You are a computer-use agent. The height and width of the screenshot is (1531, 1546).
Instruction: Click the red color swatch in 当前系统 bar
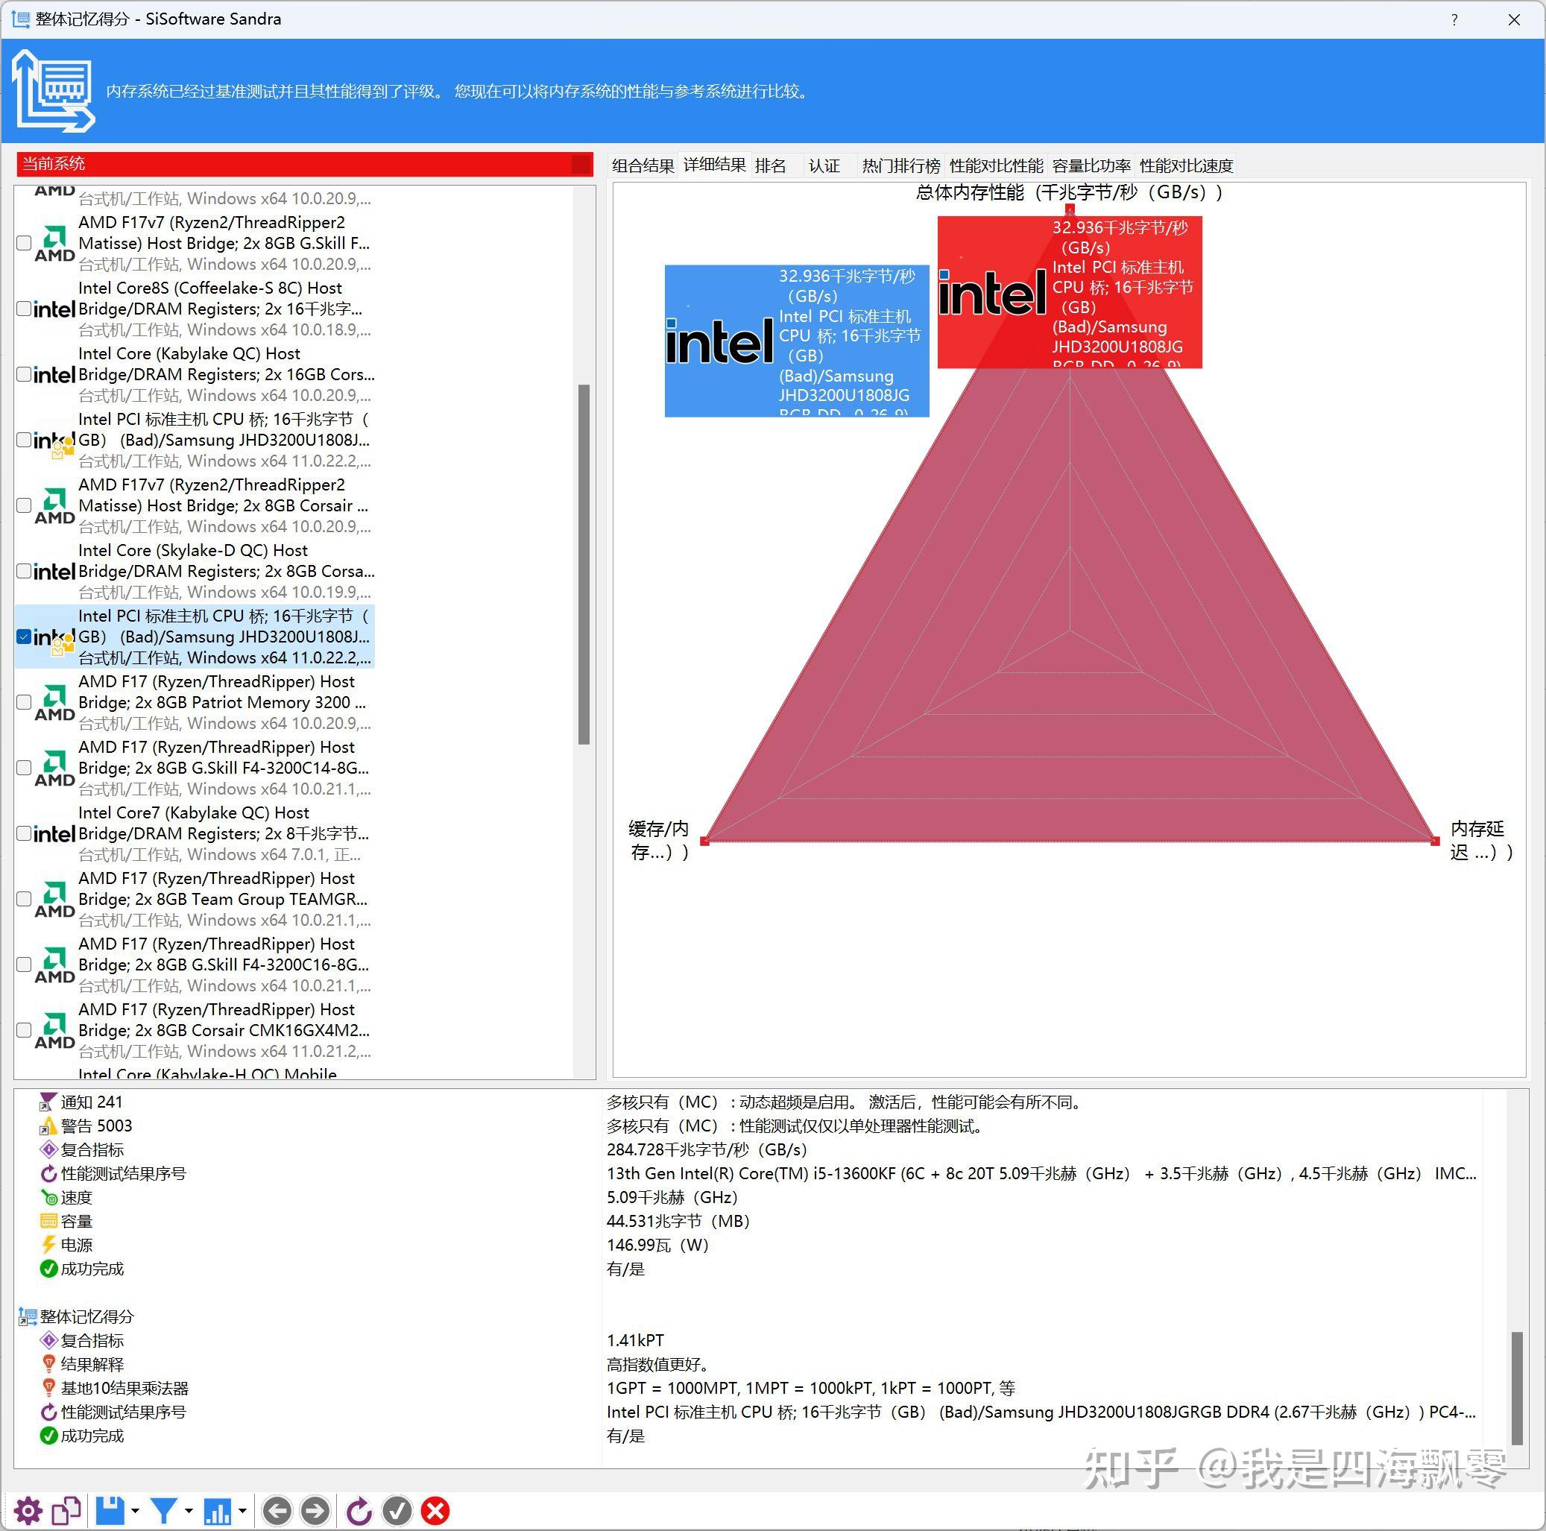tap(581, 164)
